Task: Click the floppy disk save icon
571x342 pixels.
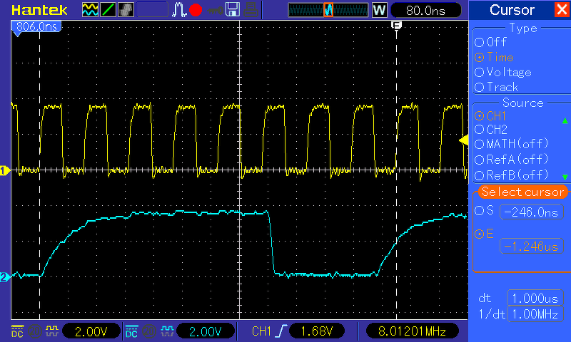Action: pos(233,10)
